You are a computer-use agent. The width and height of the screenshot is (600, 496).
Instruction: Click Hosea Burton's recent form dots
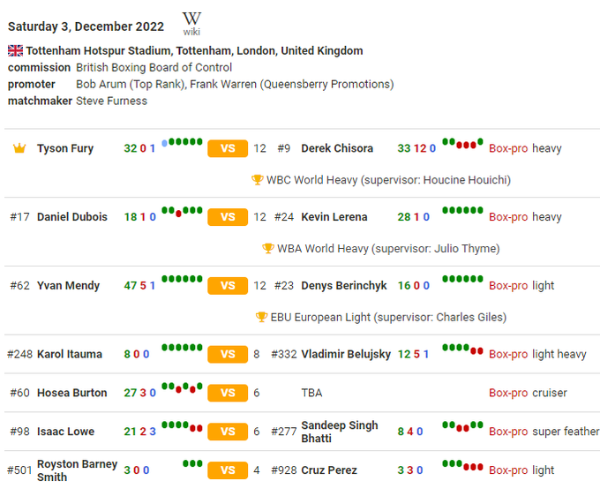[183, 388]
